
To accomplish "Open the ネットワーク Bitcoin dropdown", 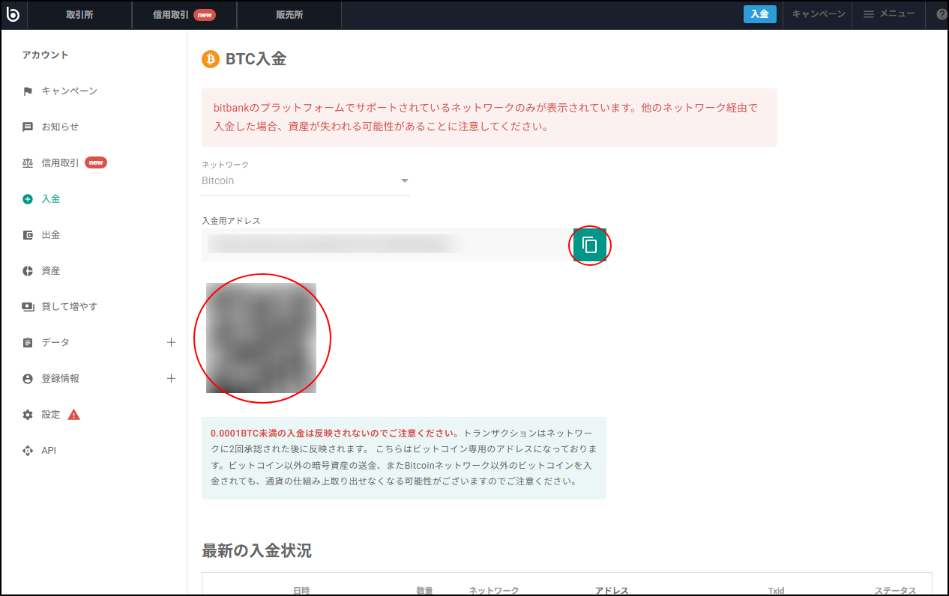I will pos(404,180).
